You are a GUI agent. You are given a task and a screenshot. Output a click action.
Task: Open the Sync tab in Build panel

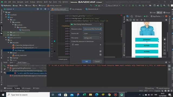click(x=11, y=62)
